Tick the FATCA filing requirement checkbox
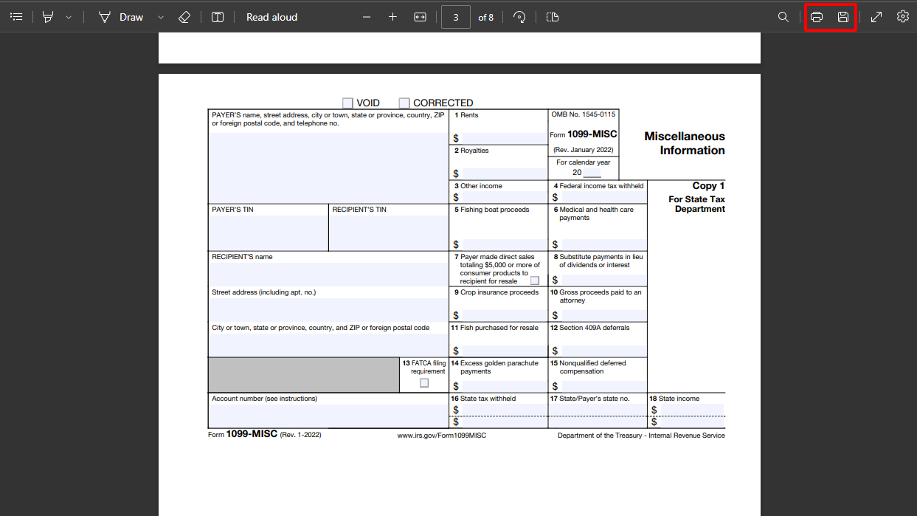This screenshot has width=917, height=516. pos(424,383)
